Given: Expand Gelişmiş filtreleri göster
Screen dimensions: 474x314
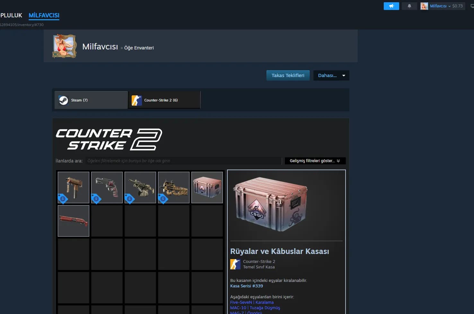Looking at the screenshot, I should point(315,161).
